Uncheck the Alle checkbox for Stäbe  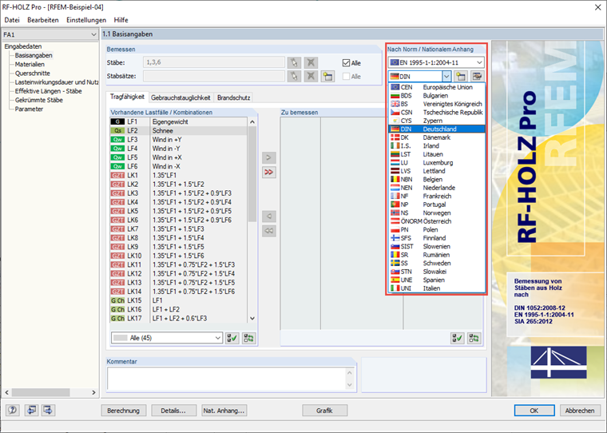click(346, 63)
